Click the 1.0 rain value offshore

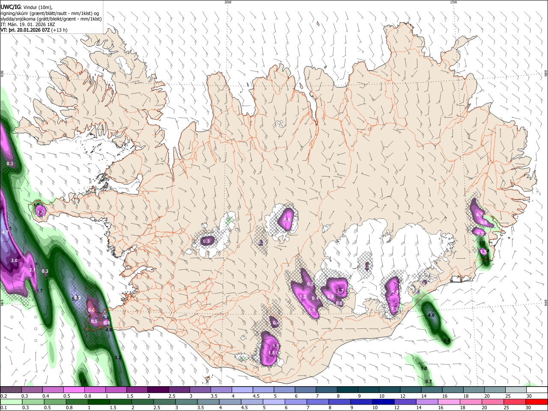coord(424,369)
